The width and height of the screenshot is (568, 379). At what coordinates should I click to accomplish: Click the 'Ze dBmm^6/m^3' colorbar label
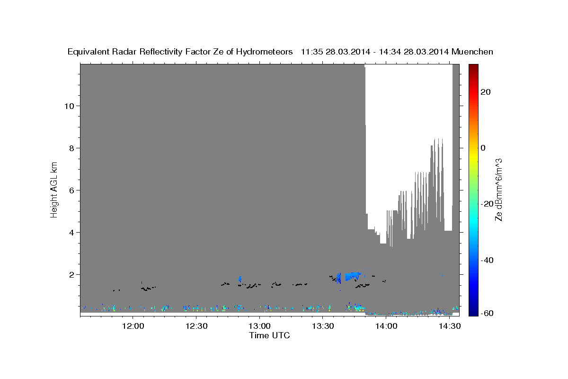pos(498,189)
